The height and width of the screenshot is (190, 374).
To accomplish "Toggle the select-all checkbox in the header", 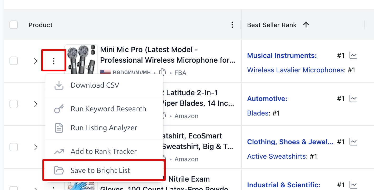I will (13, 24).
